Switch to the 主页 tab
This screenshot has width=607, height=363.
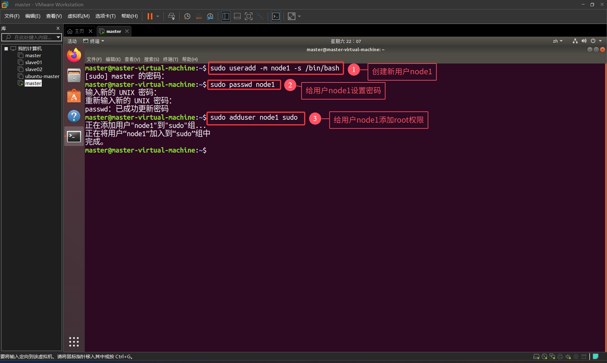coord(79,31)
